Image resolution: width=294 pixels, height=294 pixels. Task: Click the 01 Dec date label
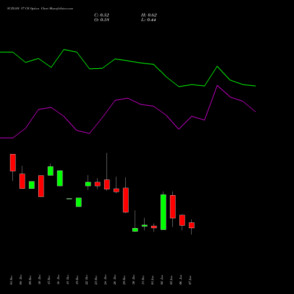(x=11, y=280)
